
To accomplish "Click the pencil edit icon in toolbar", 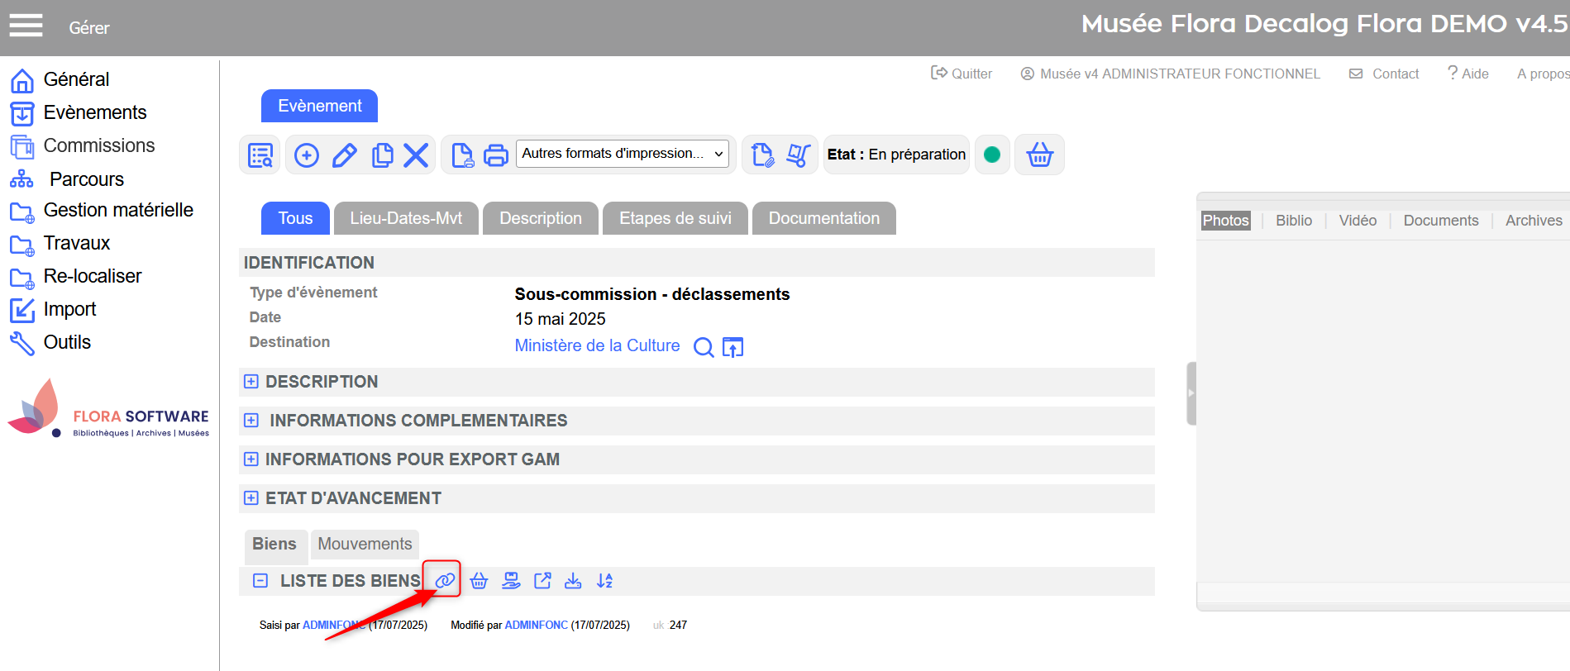I will pyautogui.click(x=345, y=155).
